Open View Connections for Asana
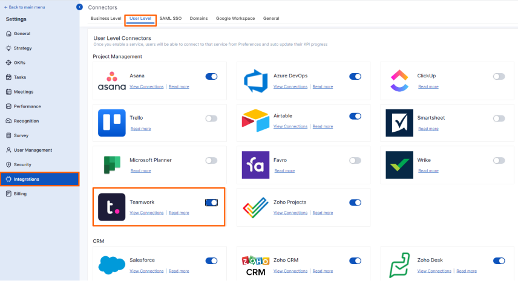 pos(146,87)
